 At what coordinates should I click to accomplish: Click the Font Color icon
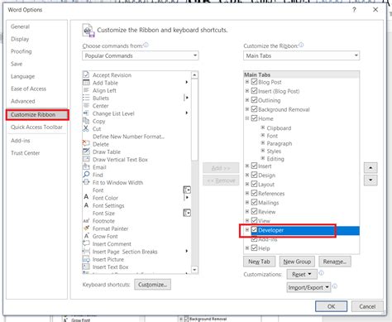click(x=86, y=197)
